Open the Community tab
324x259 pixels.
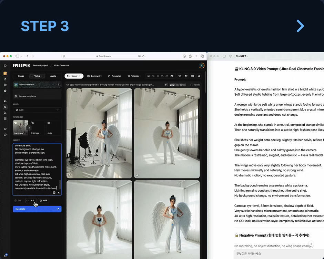coord(94,76)
